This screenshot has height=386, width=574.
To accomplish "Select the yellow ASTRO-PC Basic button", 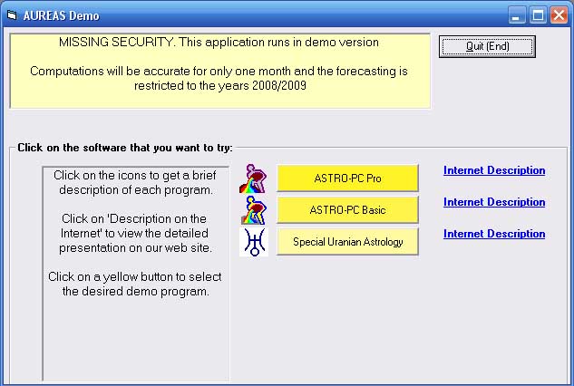I will point(347,210).
